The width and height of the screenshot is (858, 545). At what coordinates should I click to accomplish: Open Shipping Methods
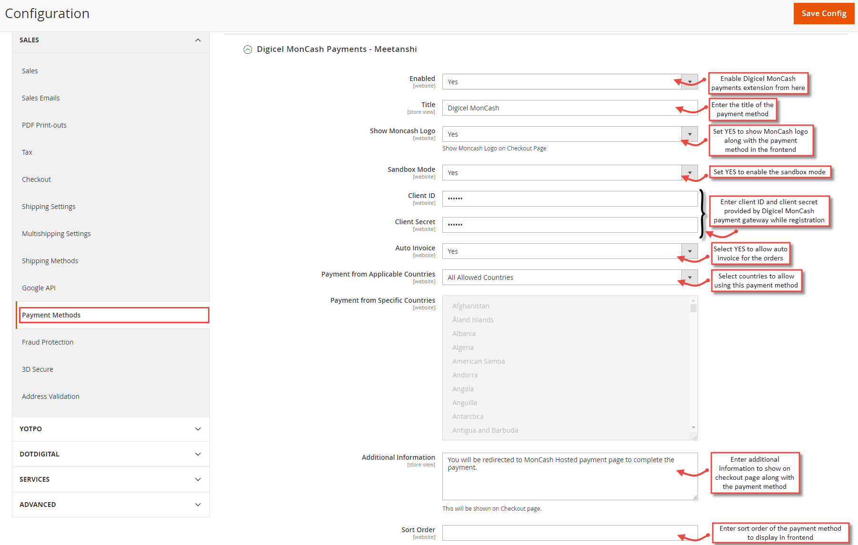click(50, 261)
